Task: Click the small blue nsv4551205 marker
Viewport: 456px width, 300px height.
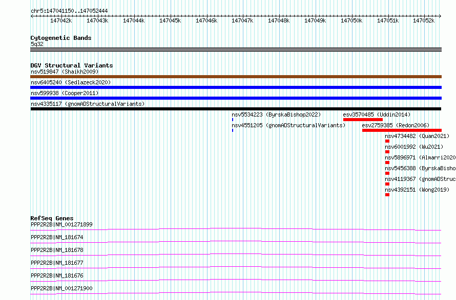Action: (233, 130)
